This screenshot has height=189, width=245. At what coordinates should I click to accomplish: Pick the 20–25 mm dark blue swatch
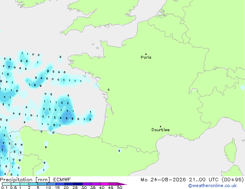click(69, 184)
